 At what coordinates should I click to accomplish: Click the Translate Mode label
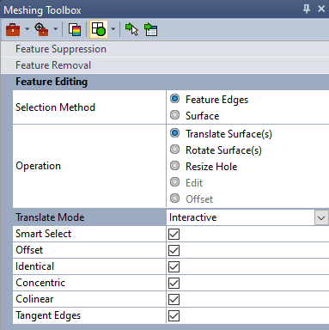[50, 217]
